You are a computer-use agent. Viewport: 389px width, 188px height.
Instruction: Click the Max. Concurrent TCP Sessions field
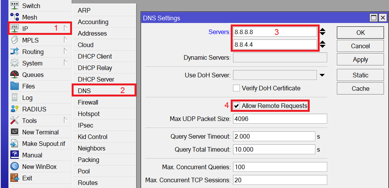coord(280,180)
